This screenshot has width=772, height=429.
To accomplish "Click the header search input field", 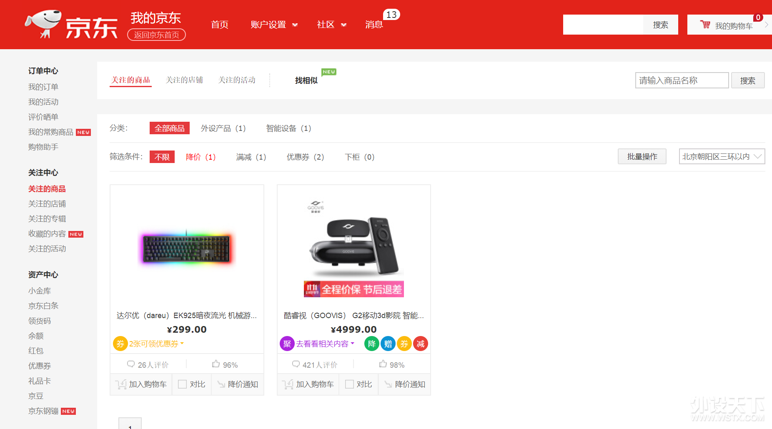I will pos(603,25).
